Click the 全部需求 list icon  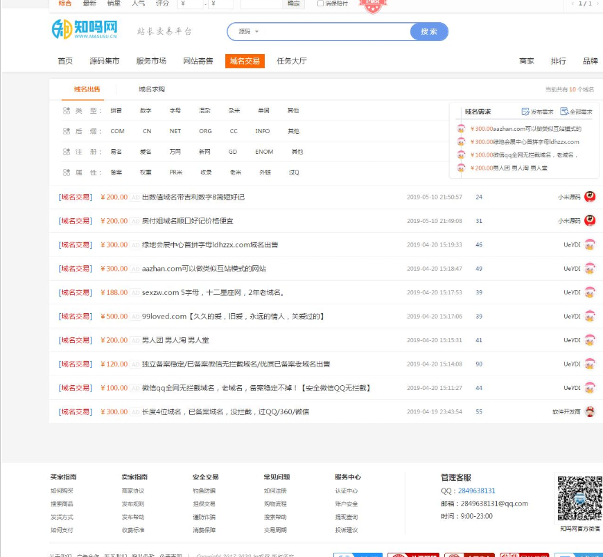click(x=564, y=112)
